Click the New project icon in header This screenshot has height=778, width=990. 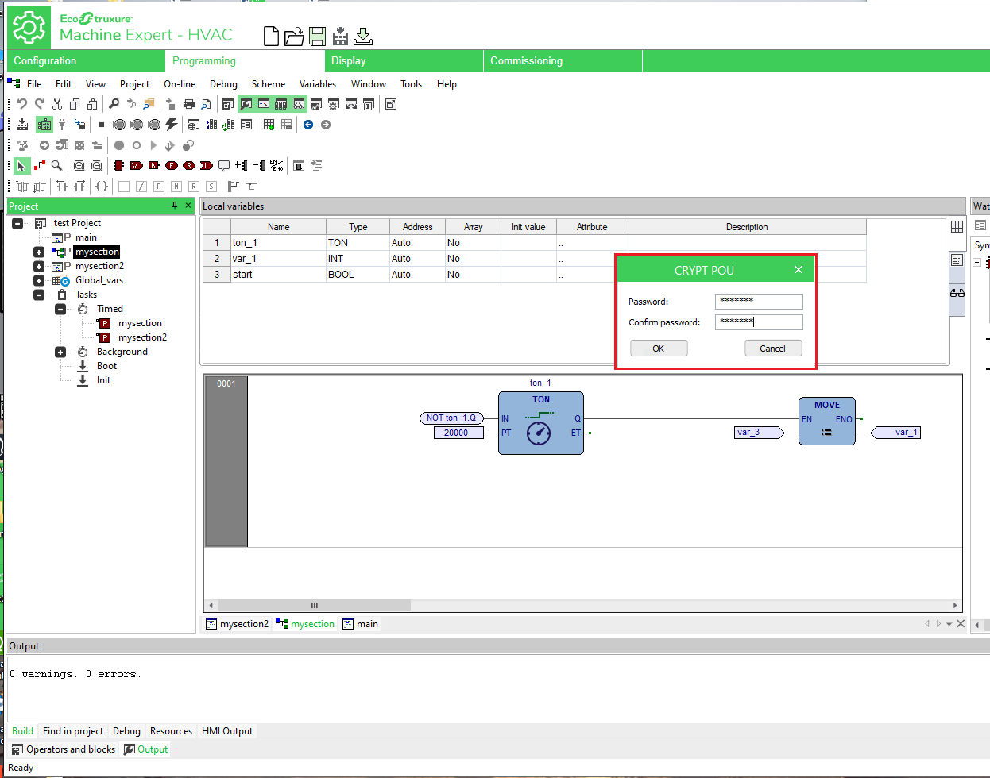pyautogui.click(x=271, y=36)
